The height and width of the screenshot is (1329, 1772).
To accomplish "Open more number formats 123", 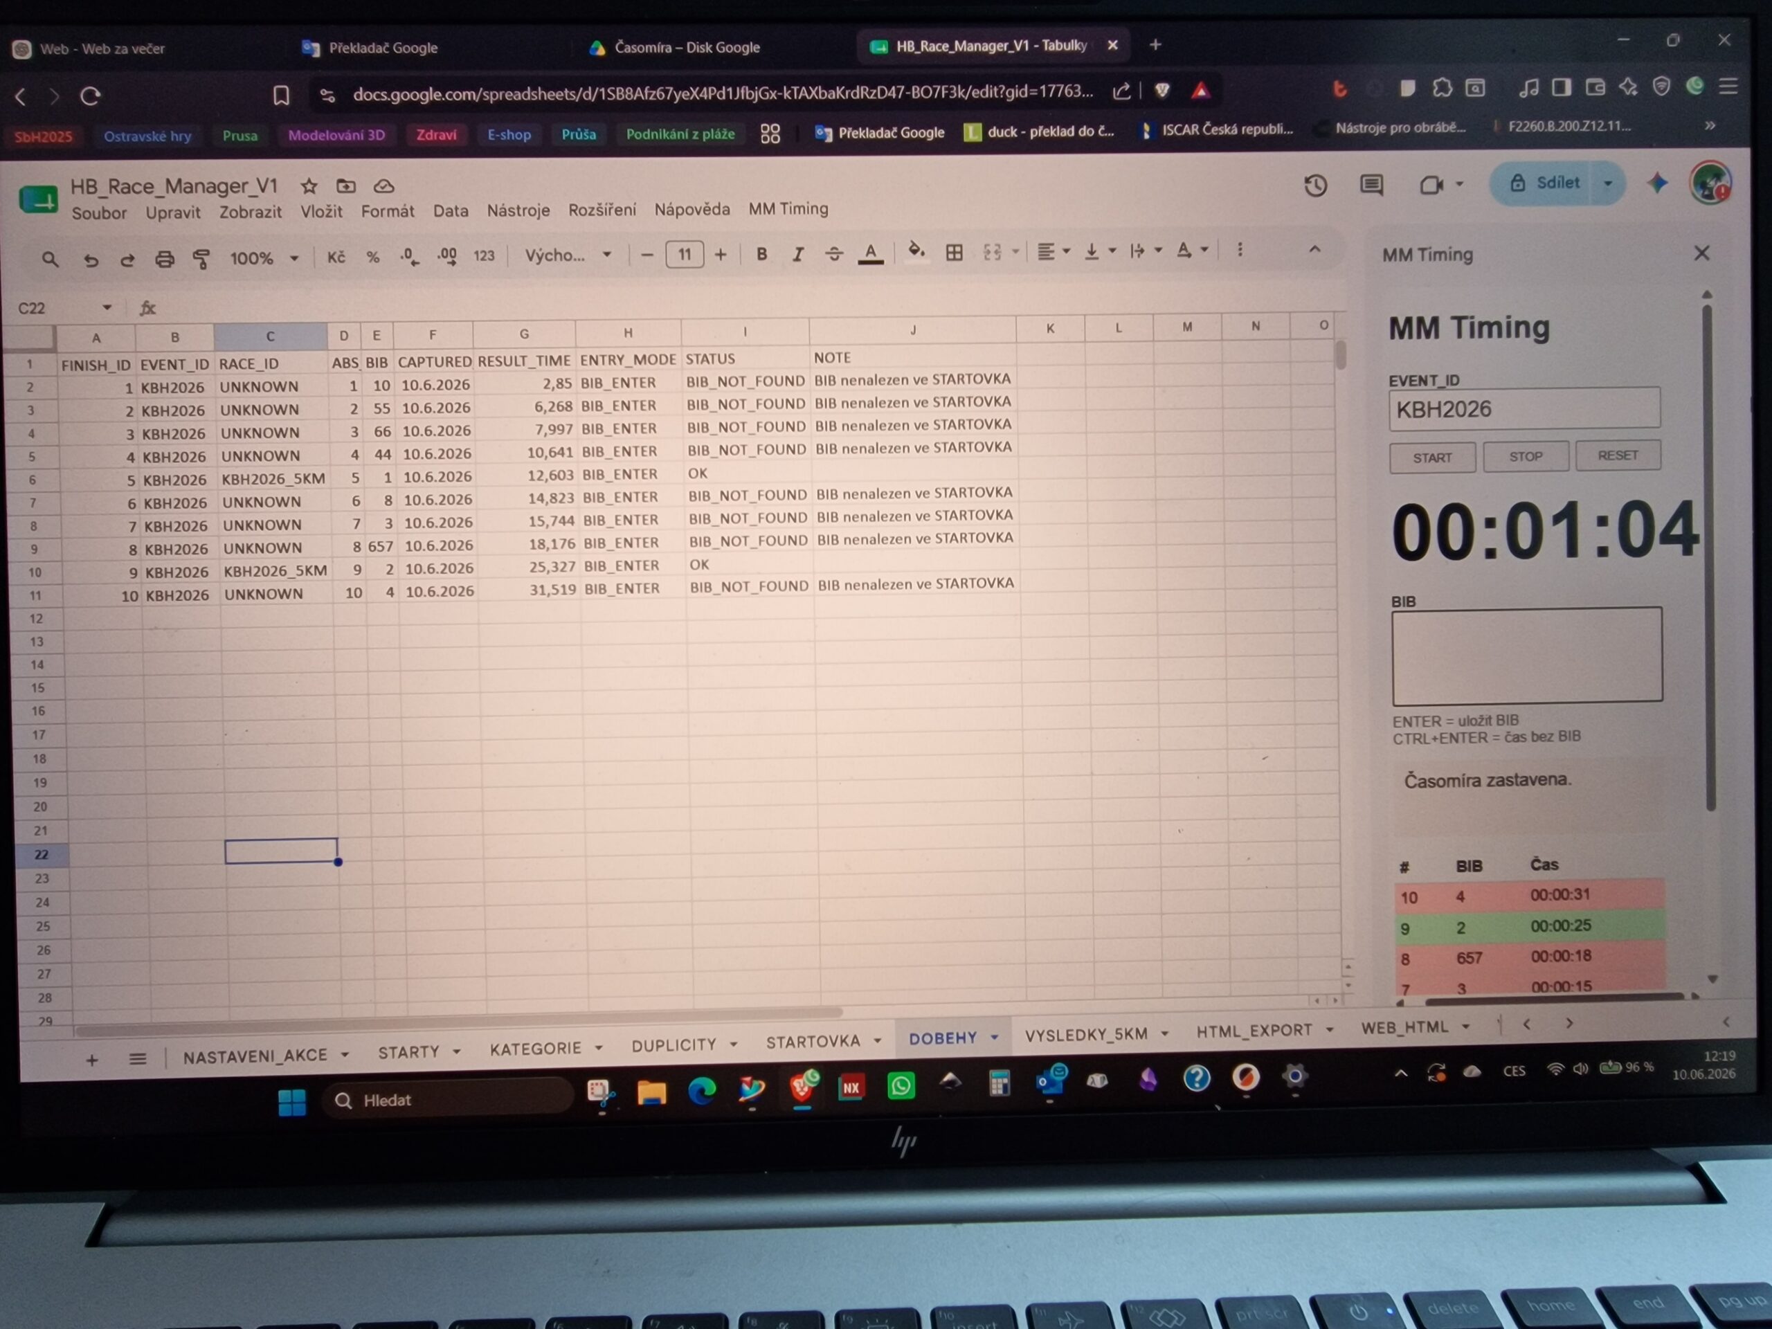I will click(x=484, y=256).
